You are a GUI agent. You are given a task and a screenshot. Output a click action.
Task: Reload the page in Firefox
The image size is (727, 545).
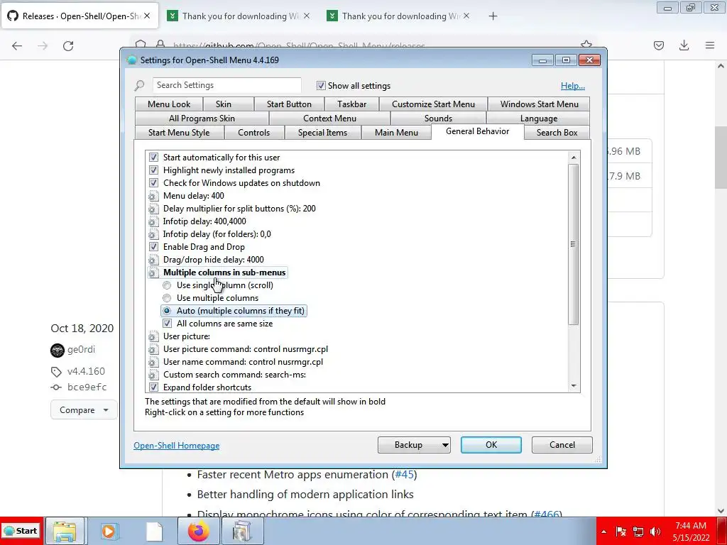pos(68,46)
